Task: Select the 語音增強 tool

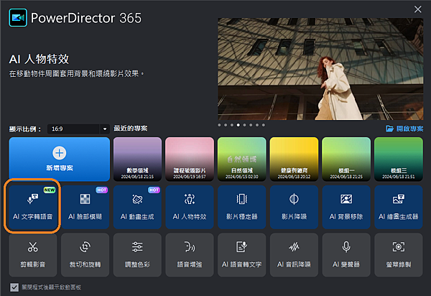Action: coord(190,255)
